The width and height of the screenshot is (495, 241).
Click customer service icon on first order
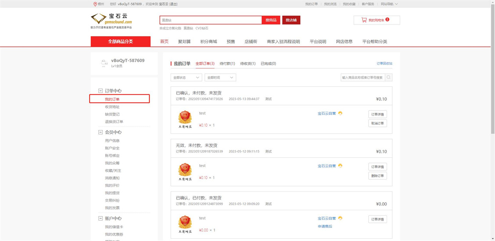pos(340,113)
